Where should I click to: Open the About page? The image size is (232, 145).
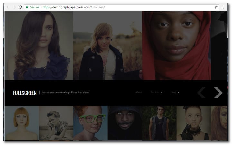[138, 93]
